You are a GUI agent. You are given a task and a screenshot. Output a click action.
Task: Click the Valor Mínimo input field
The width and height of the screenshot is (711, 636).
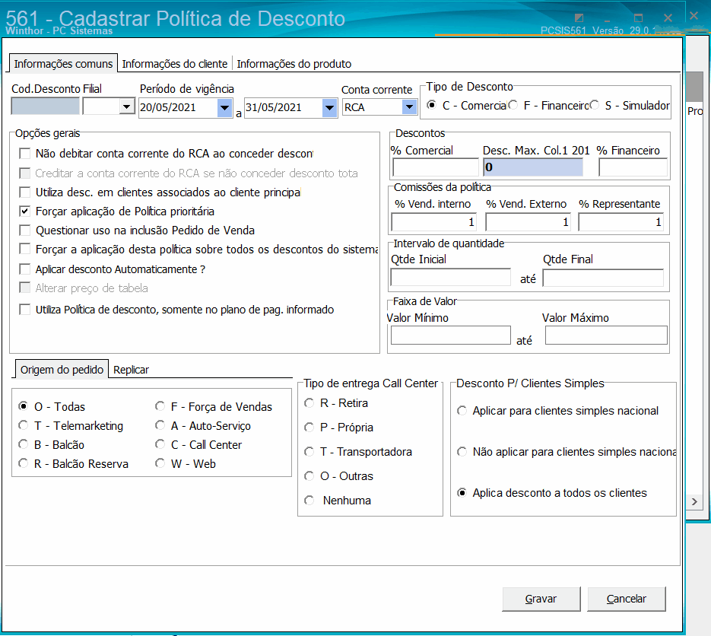pyautogui.click(x=451, y=335)
